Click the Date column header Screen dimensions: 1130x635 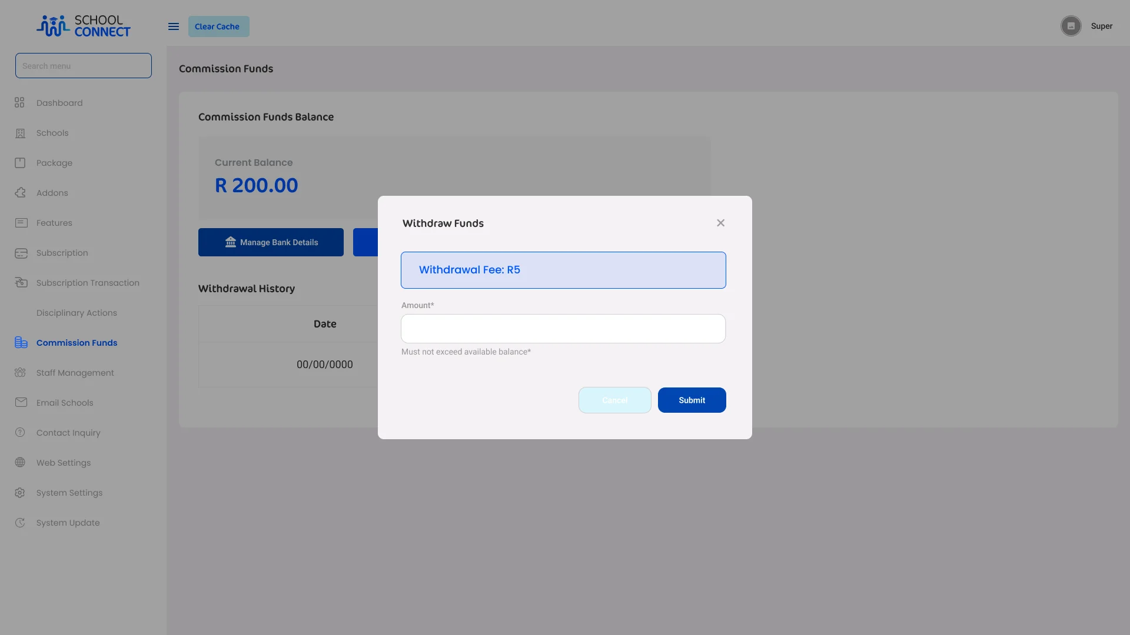[x=325, y=324]
